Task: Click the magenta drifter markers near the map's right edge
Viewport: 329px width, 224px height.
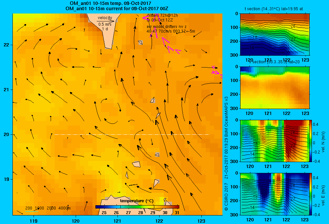Action: (x=217, y=72)
